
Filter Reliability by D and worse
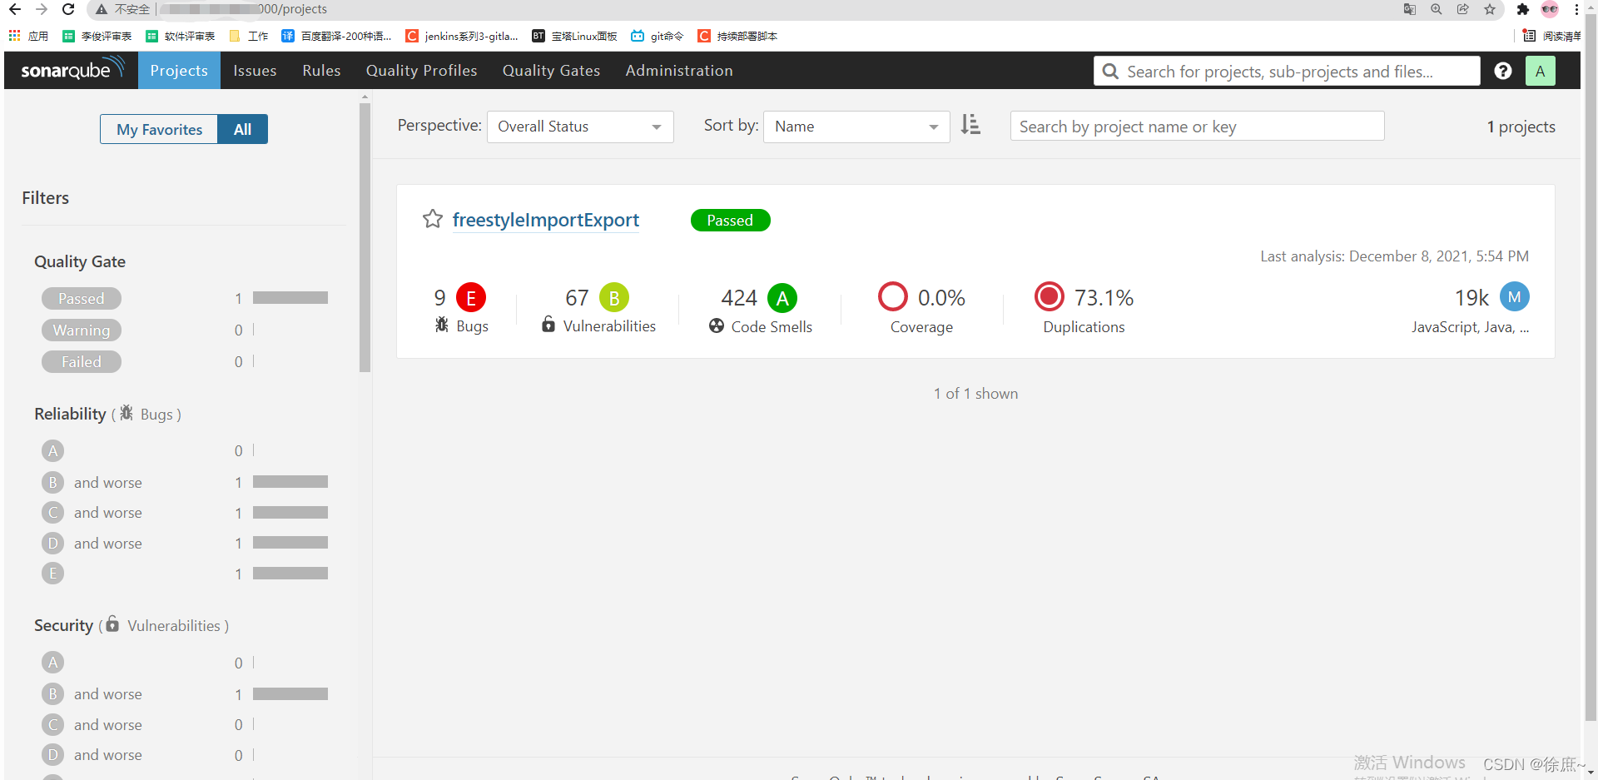pyautogui.click(x=92, y=543)
